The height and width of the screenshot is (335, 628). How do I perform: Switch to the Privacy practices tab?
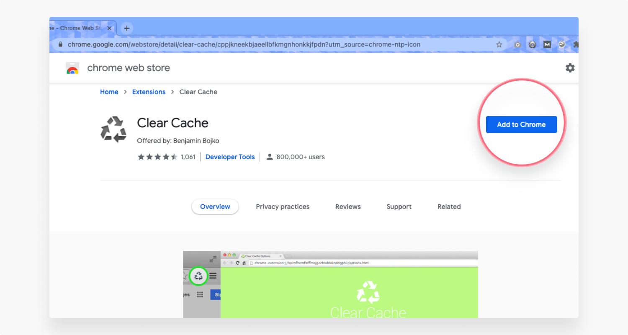click(283, 206)
